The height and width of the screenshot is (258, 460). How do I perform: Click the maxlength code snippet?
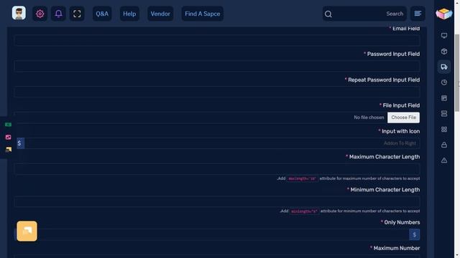302,178
